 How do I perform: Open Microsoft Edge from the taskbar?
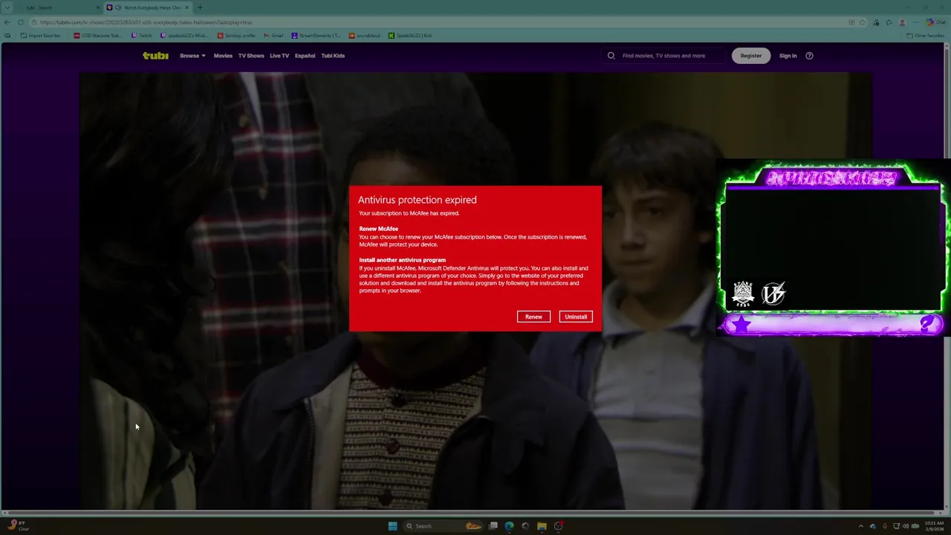509,526
